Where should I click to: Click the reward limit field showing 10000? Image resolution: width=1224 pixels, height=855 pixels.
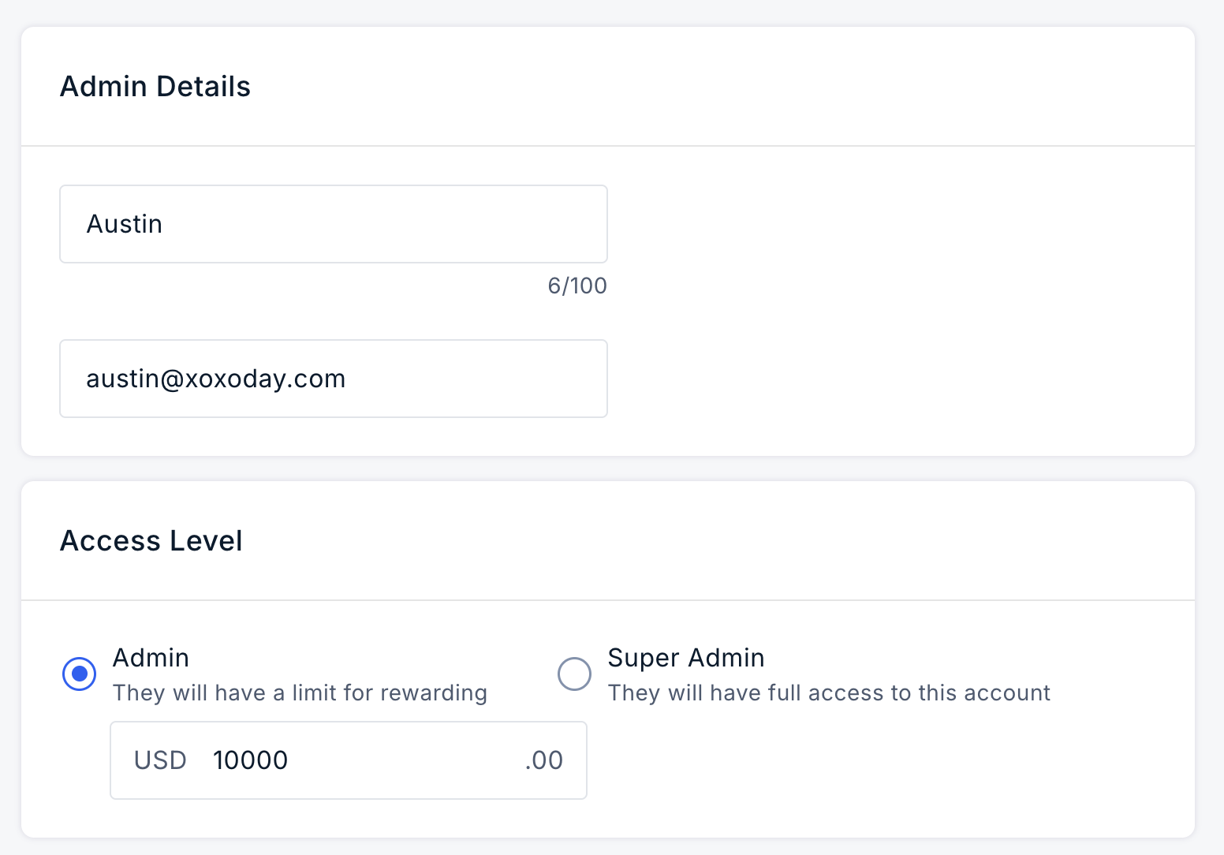[x=349, y=760]
